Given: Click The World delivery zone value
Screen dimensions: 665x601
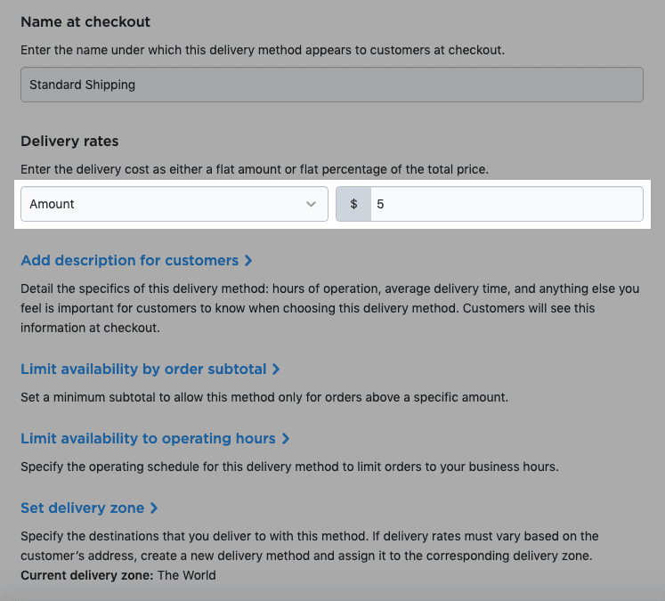Looking at the screenshot, I should [x=186, y=575].
